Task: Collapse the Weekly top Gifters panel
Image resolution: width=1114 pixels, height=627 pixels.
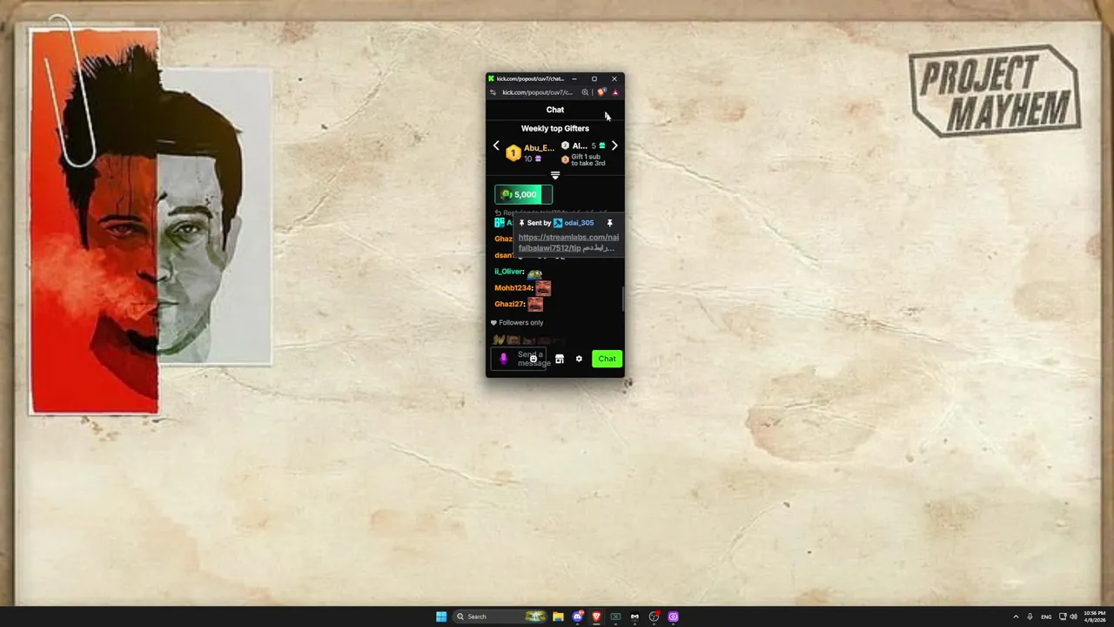Action: 555,176
